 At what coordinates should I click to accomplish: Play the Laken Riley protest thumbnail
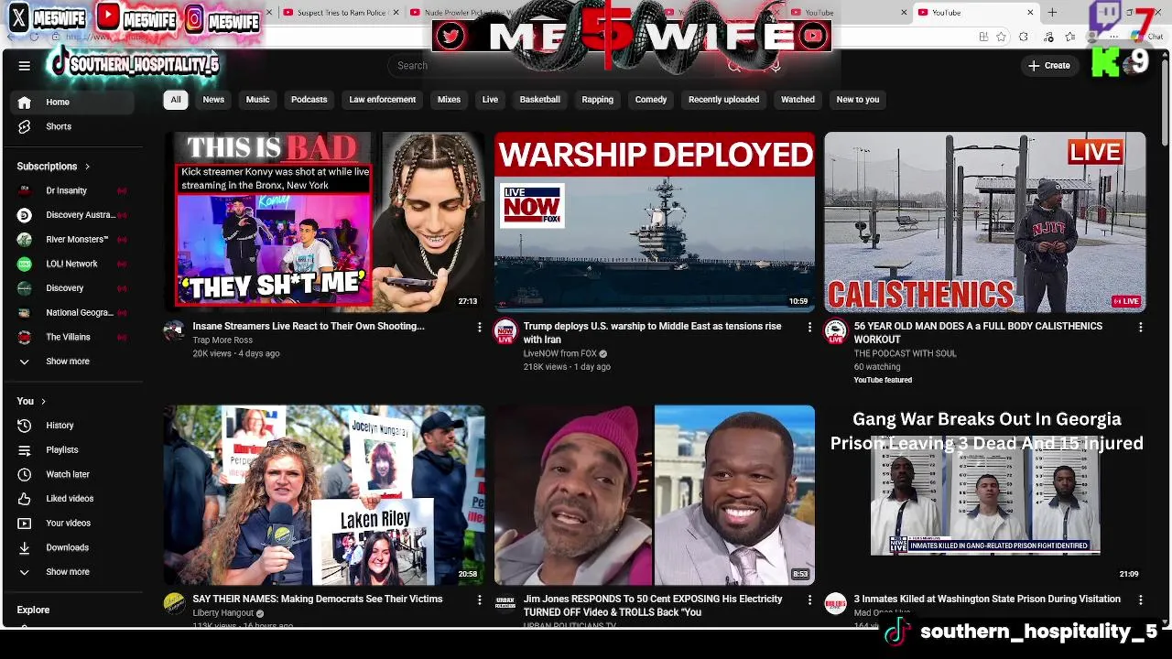pos(324,494)
